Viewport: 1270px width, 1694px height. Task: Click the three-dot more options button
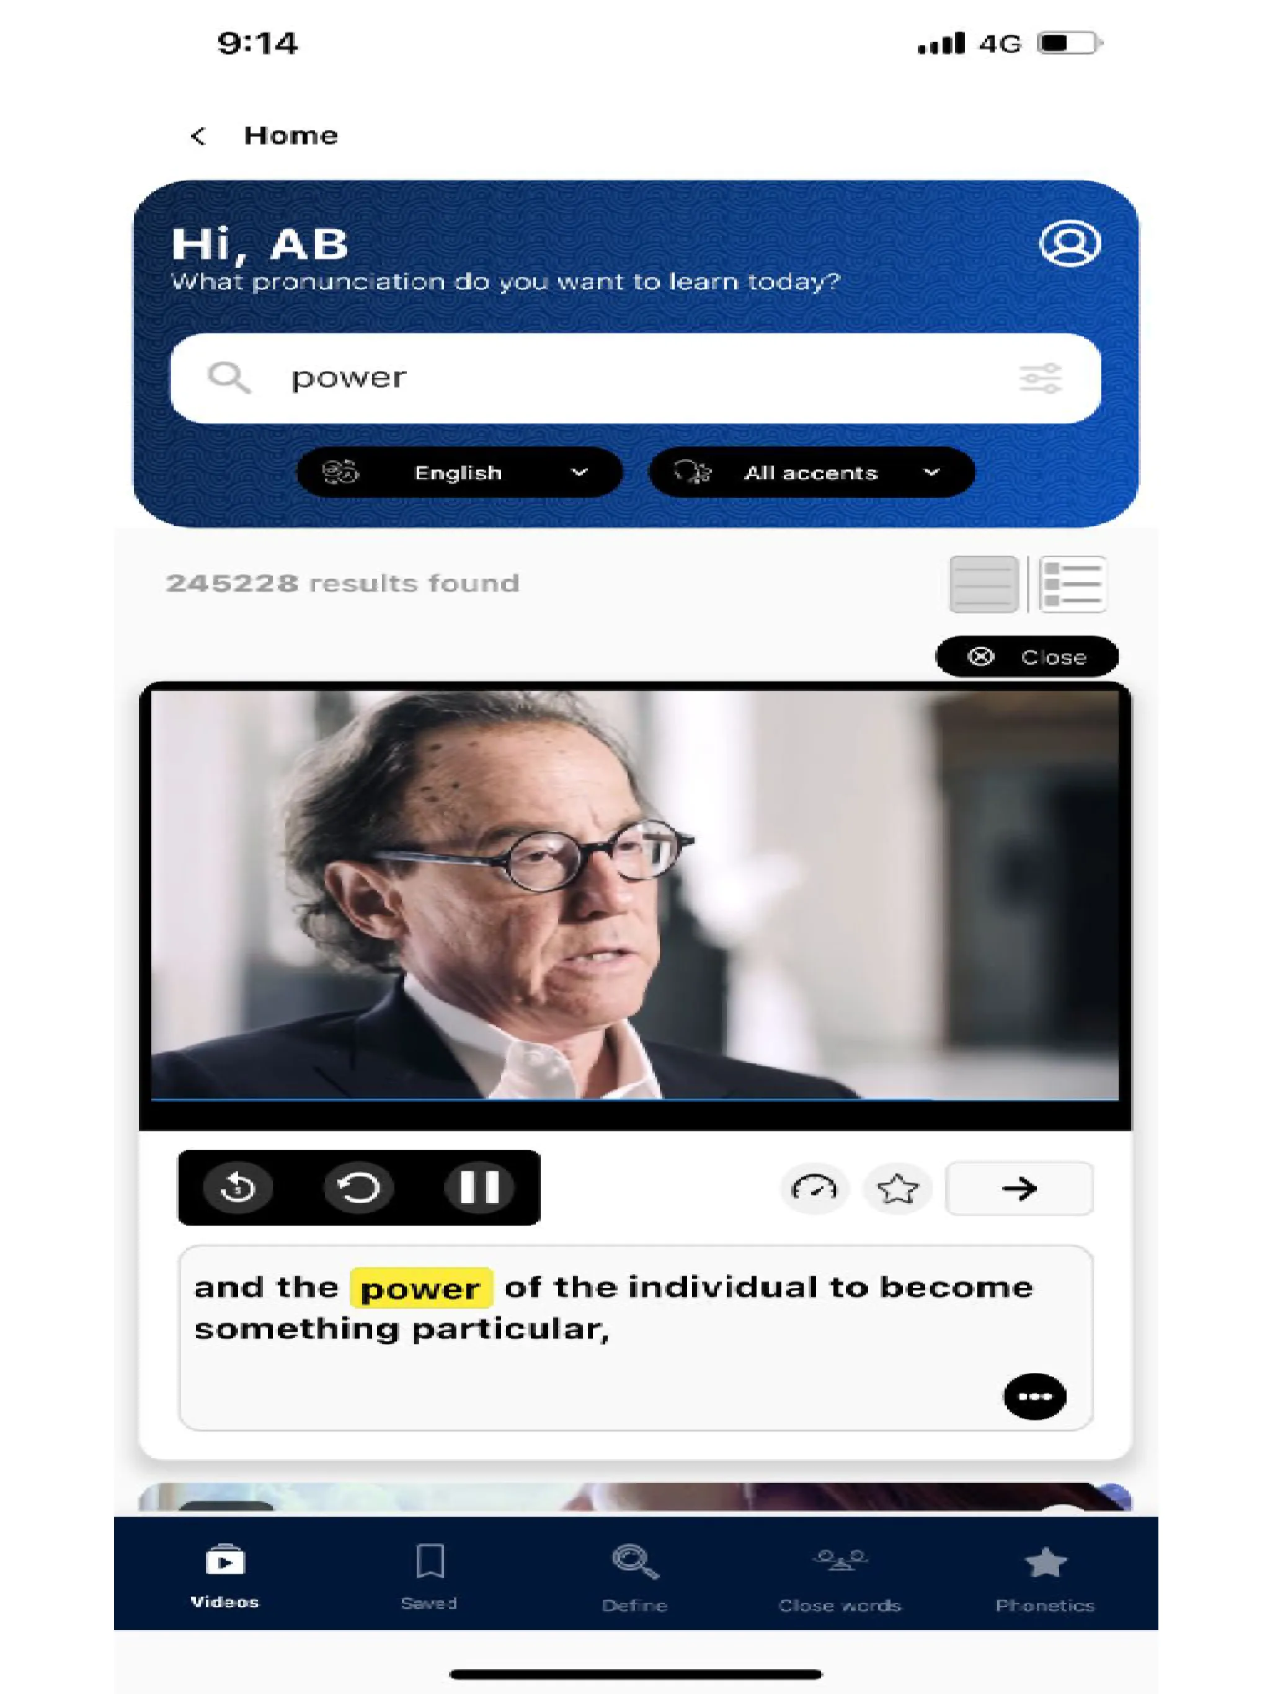click(1032, 1395)
